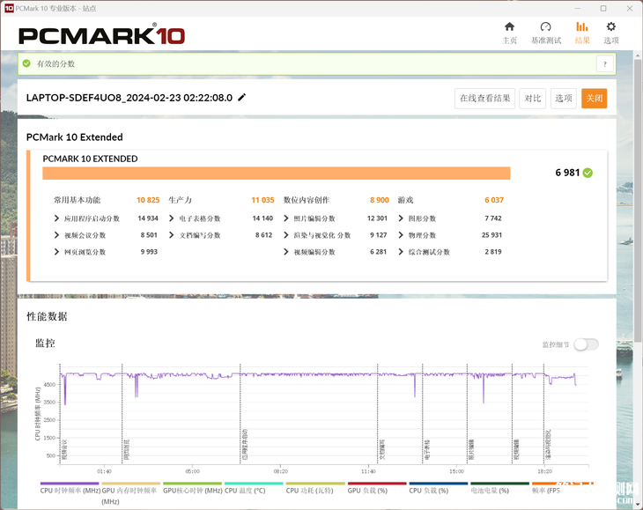The height and width of the screenshot is (510, 643).
Task: Click the 游戏 score 6 037
Action: 494,200
